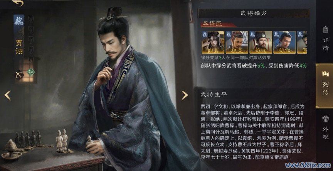Select the 荀攸 portrait card
This screenshot has height=171, width=333.
pos(284,42)
